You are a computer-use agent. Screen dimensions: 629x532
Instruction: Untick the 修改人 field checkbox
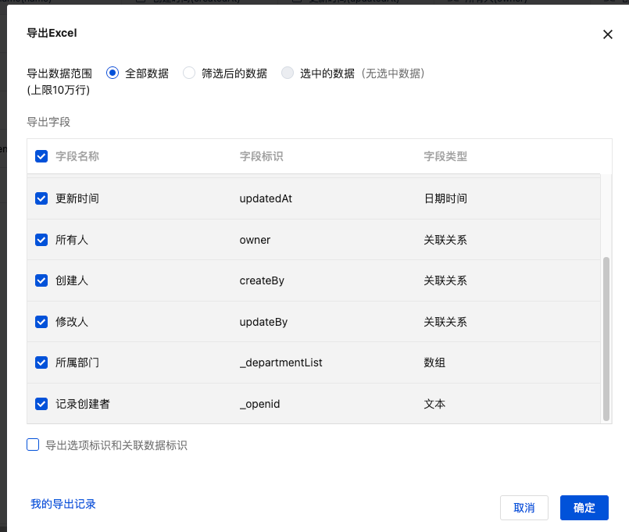pos(41,321)
